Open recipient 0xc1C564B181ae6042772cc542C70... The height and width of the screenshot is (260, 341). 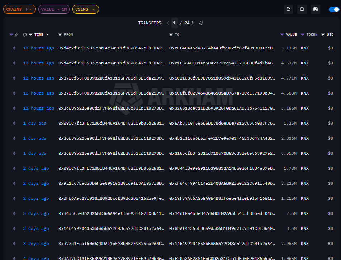pyautogui.click(x=222, y=63)
